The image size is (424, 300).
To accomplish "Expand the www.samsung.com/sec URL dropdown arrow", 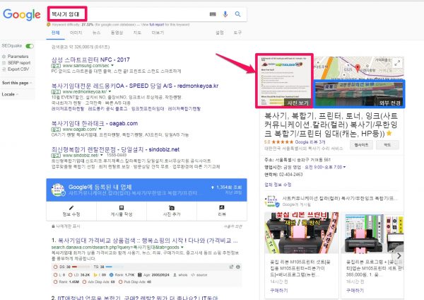I will pos(112,66).
